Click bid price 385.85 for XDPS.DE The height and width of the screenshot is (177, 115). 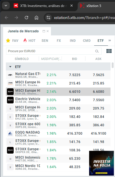[75, 125]
